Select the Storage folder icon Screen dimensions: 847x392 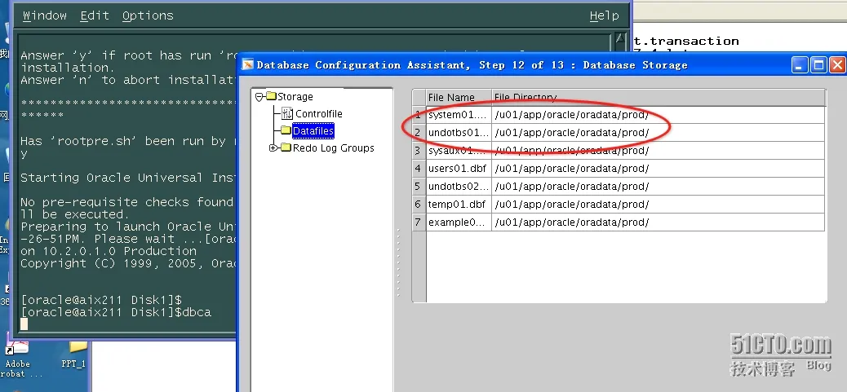pos(271,96)
